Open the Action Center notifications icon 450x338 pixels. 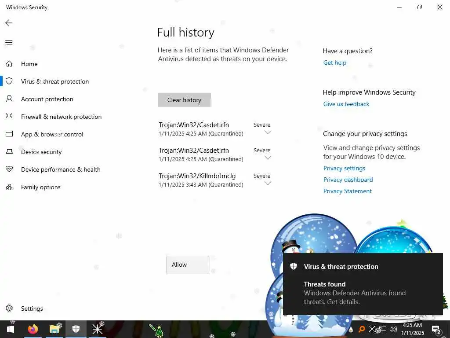point(436,329)
